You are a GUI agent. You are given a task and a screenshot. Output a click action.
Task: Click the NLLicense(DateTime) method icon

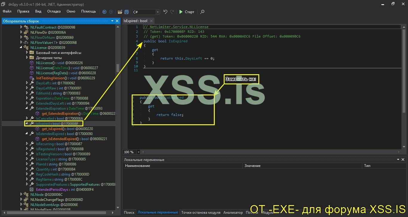pos(32,68)
